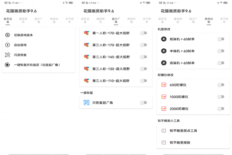Toggle the 高端机+60帧率 switch
This screenshot has height=155, width=232.
(220, 63)
